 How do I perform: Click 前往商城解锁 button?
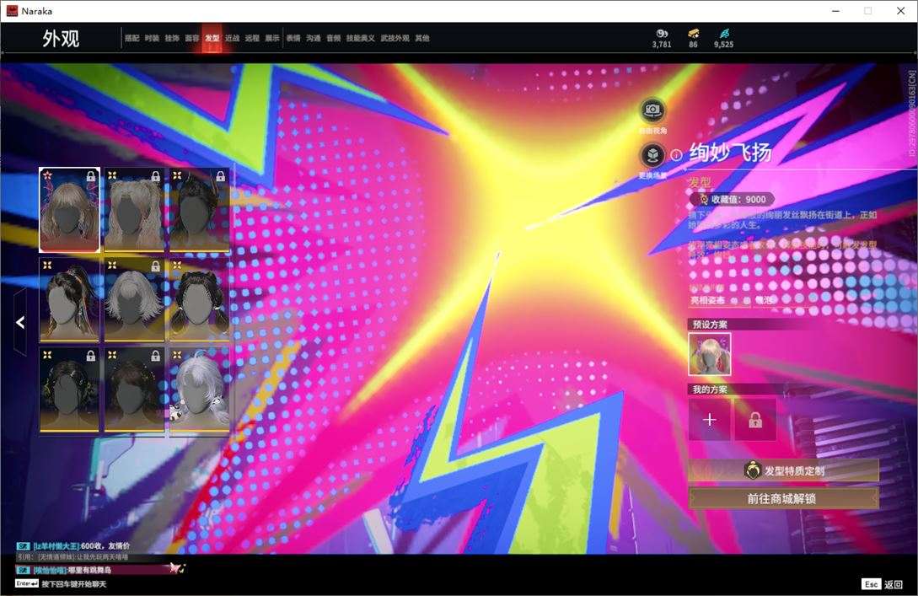783,498
